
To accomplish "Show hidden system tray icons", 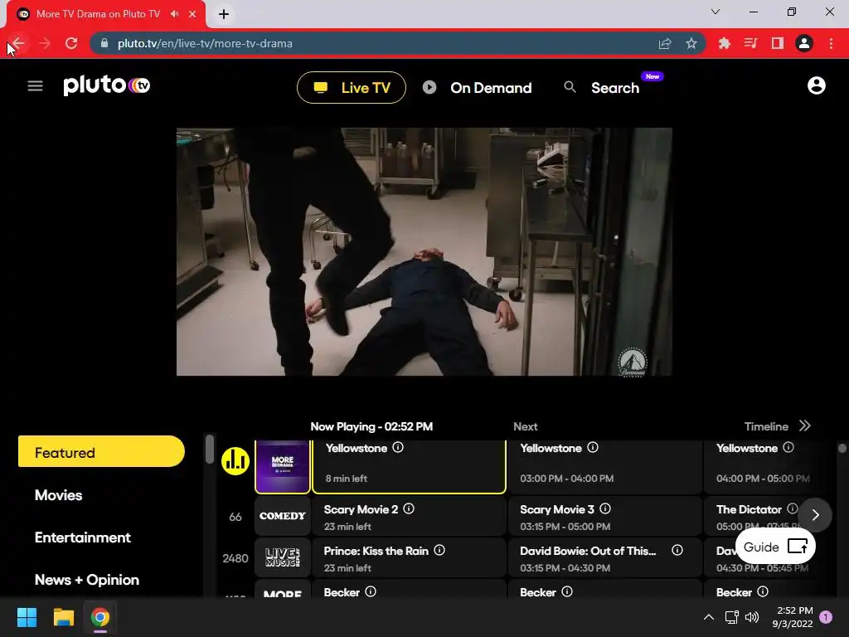I will point(708,617).
